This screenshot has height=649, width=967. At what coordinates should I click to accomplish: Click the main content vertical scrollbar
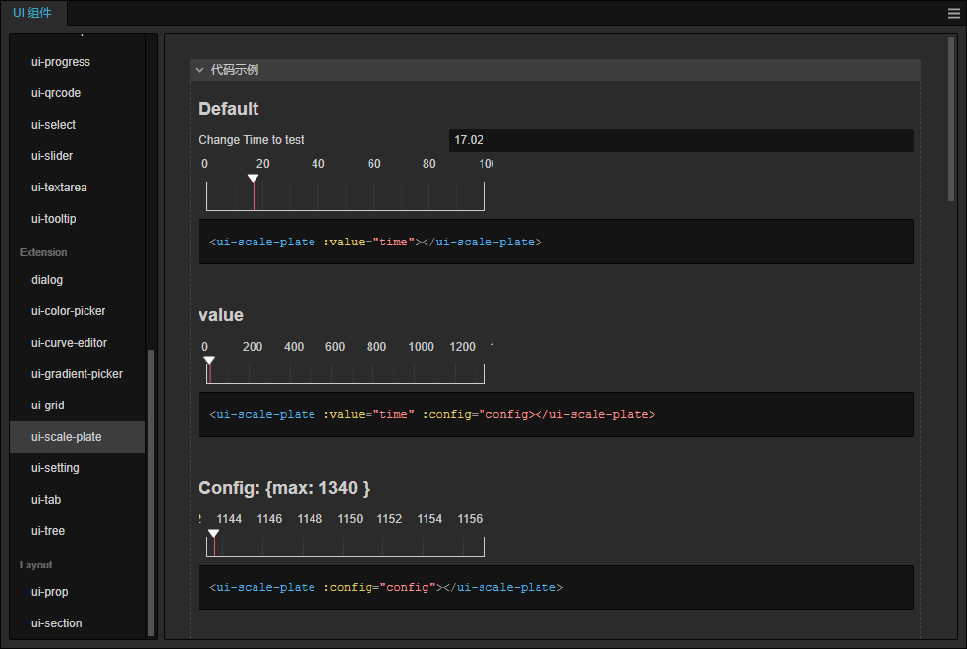[951, 119]
